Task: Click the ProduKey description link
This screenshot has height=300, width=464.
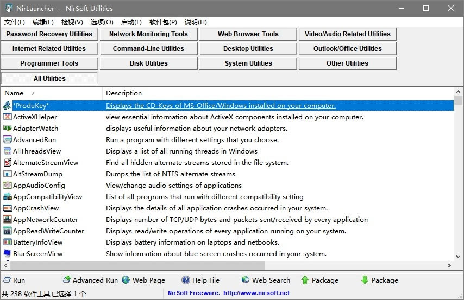Action: [x=221, y=106]
